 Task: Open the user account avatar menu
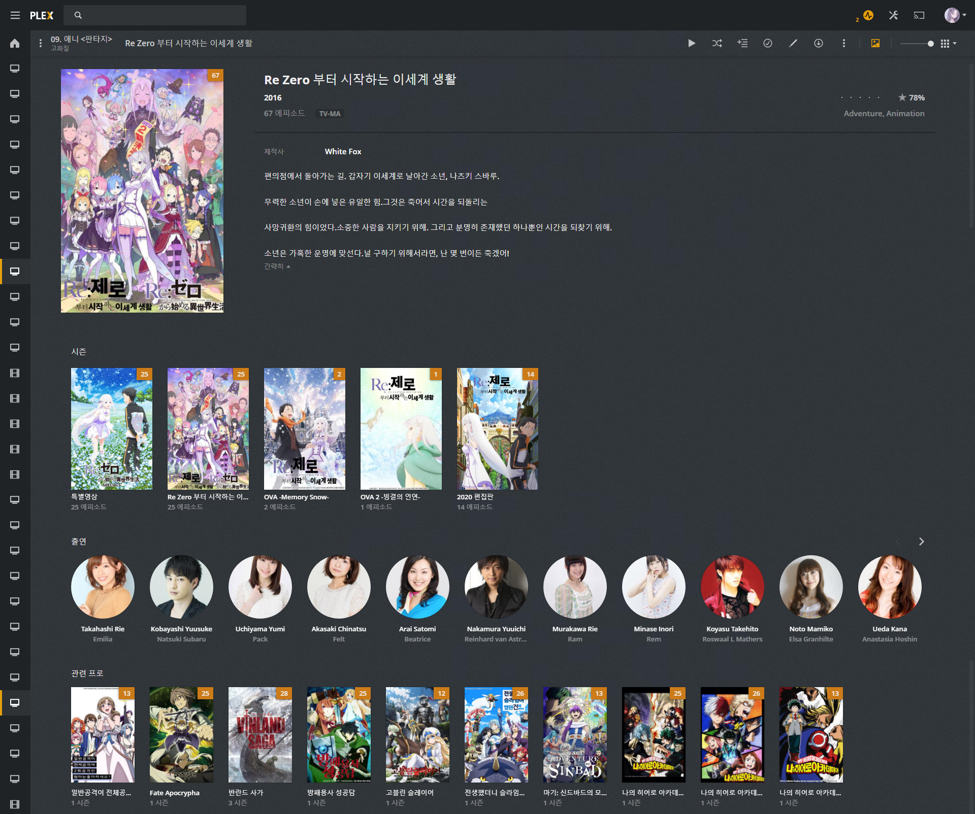pyautogui.click(x=955, y=15)
